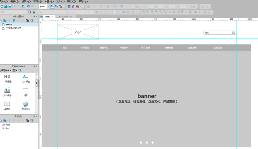Open the font size 13 dropdown
The height and width of the screenshot is (149, 258).
click(93, 12)
